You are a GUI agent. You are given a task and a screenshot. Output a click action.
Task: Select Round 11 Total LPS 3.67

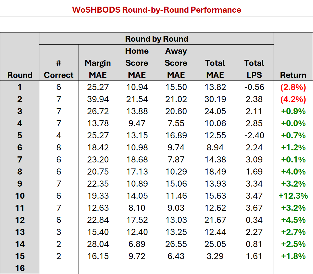coord(254,208)
